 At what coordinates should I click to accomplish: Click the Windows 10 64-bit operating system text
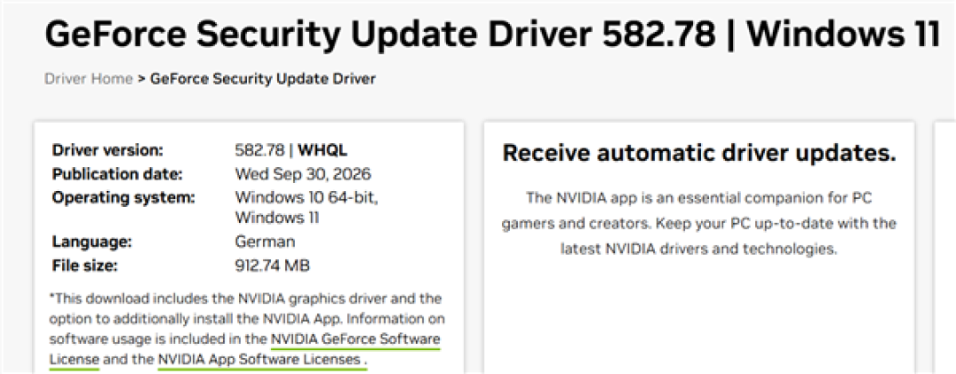pos(306,198)
